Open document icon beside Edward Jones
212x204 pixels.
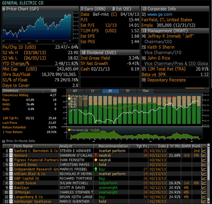pos(11,165)
